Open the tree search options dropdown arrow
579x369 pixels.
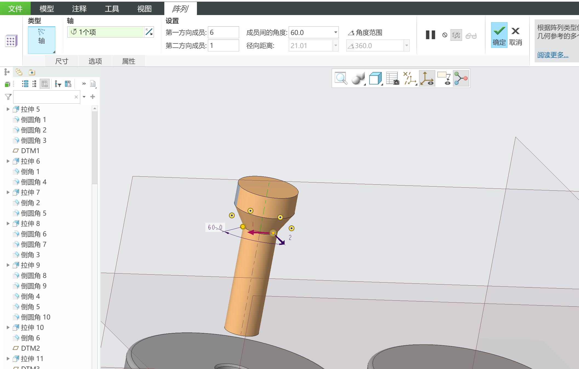tap(84, 97)
